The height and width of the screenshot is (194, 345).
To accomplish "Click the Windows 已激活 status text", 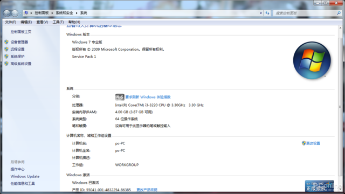I will pos(85,183).
